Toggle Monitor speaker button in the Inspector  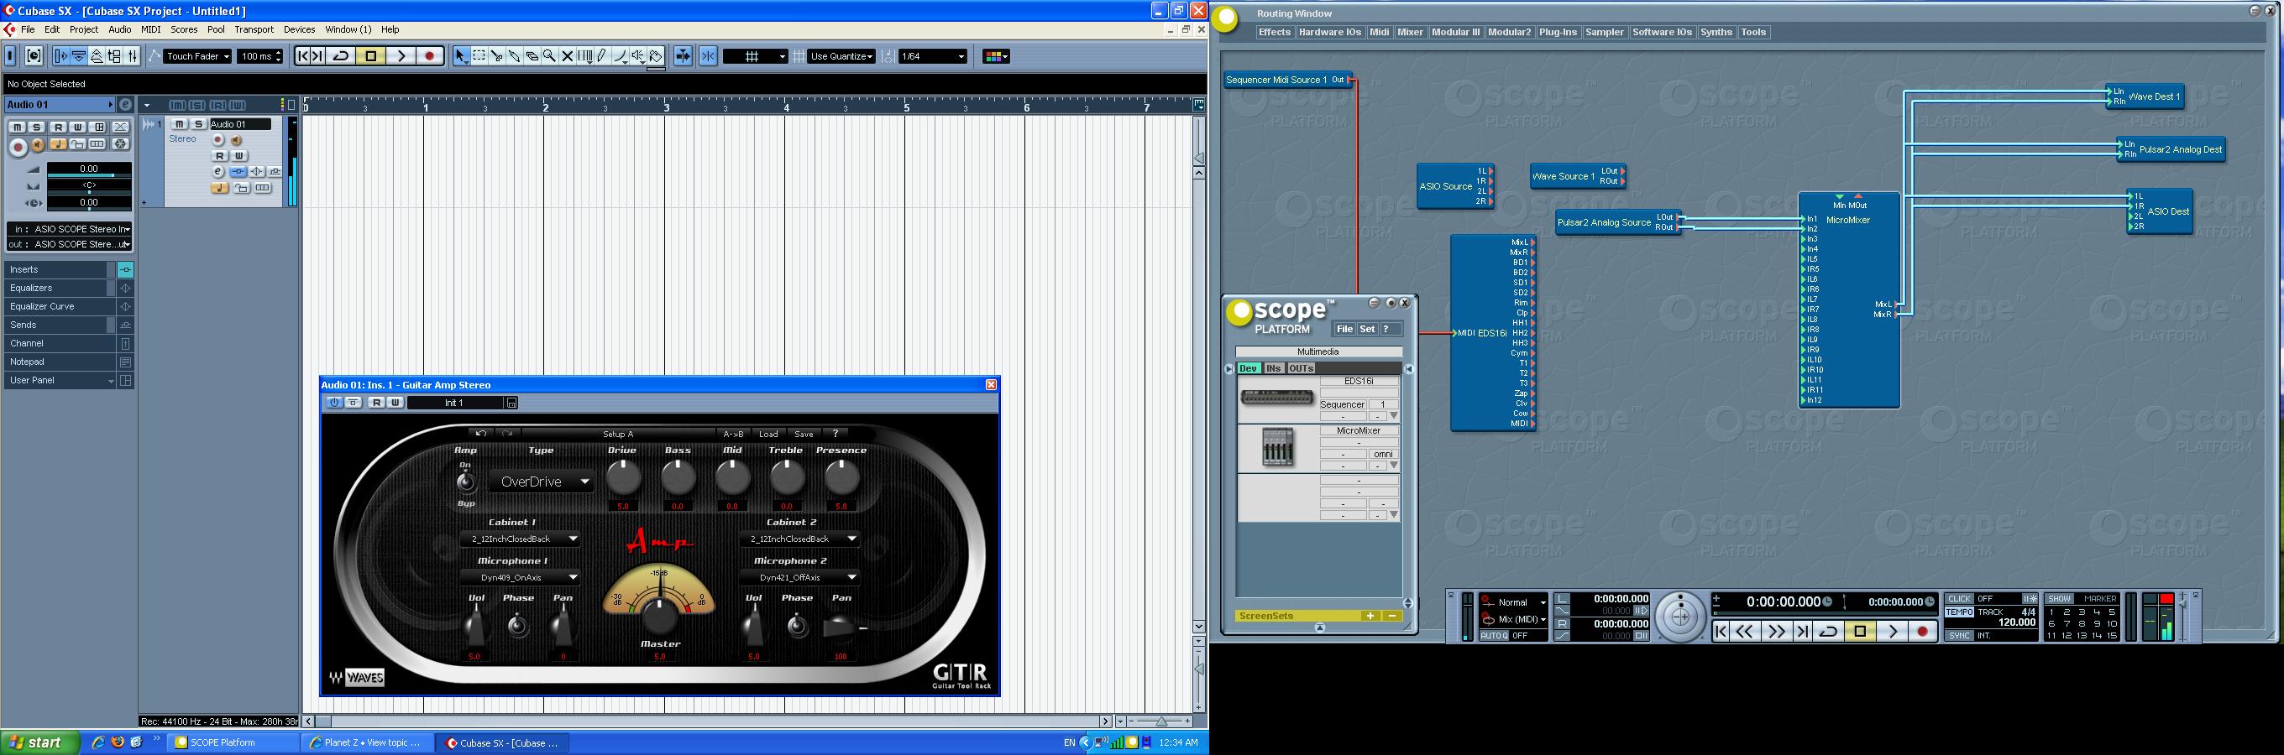click(38, 144)
